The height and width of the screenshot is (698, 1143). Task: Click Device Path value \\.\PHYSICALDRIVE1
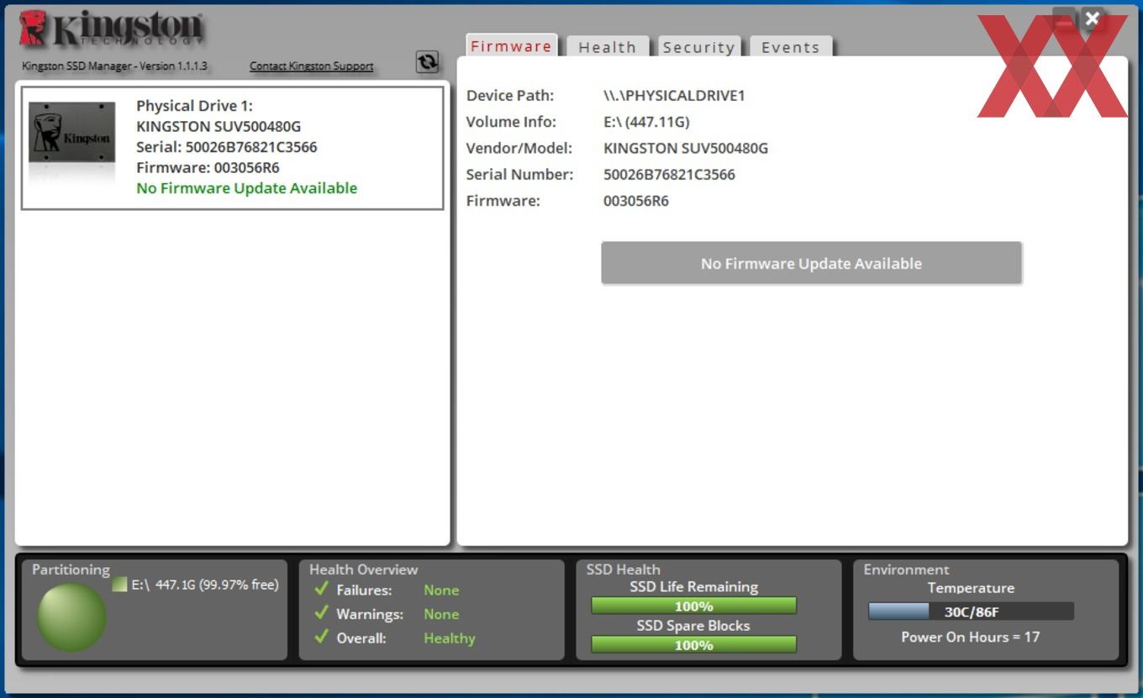tap(674, 96)
